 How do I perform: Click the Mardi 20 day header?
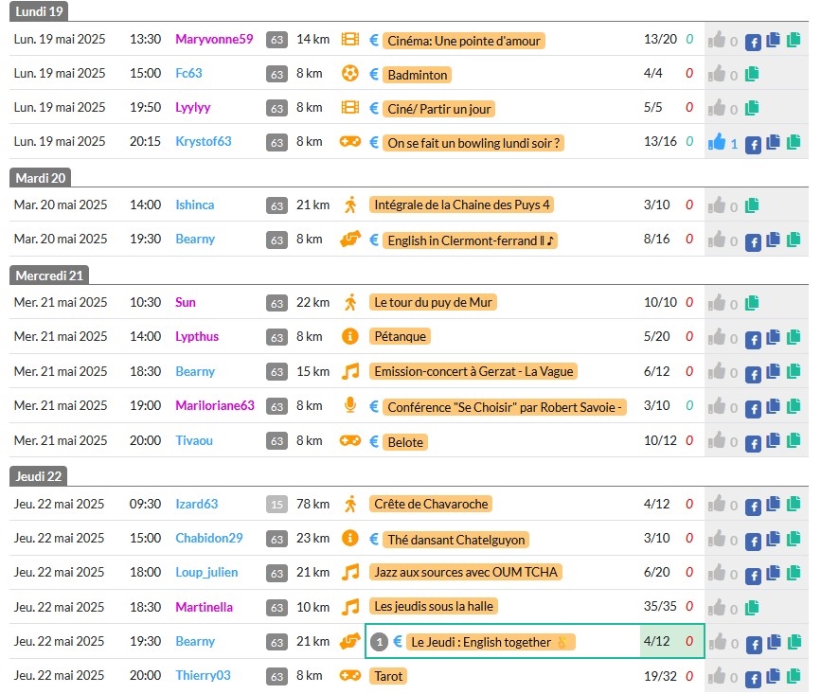41,178
